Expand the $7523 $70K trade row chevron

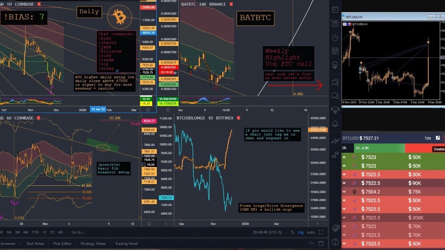click(344, 226)
